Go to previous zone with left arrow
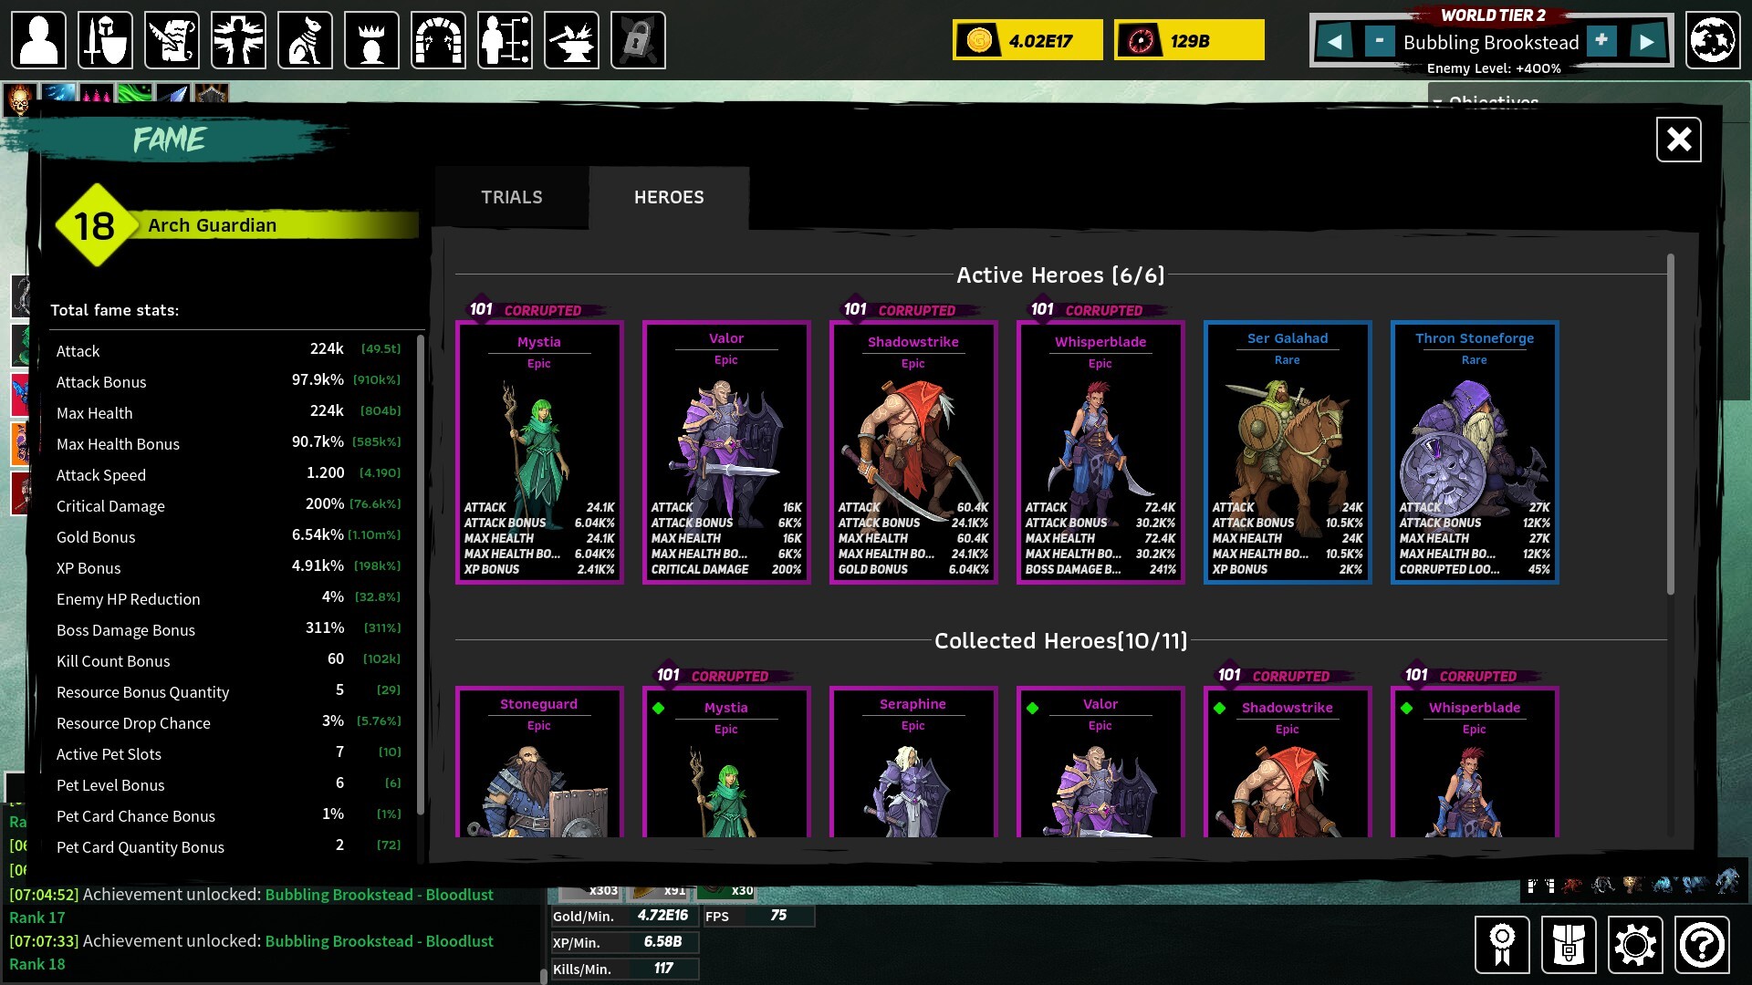 1334,41
